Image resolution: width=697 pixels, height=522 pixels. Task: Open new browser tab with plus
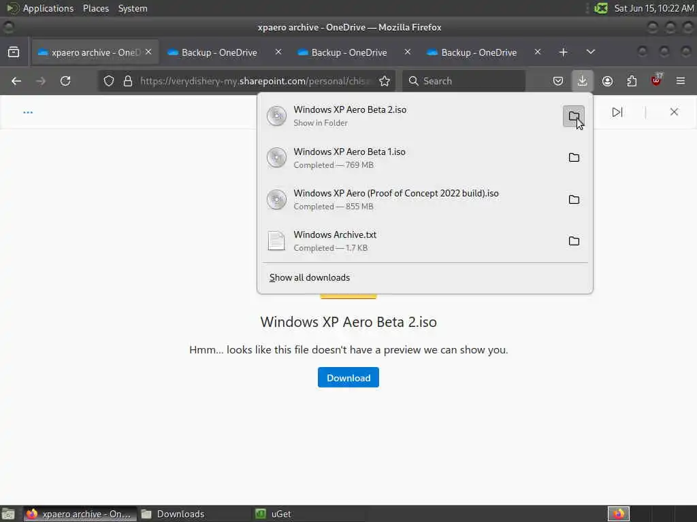563,52
